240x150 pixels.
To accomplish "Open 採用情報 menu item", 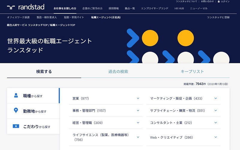I will pos(114,8).
